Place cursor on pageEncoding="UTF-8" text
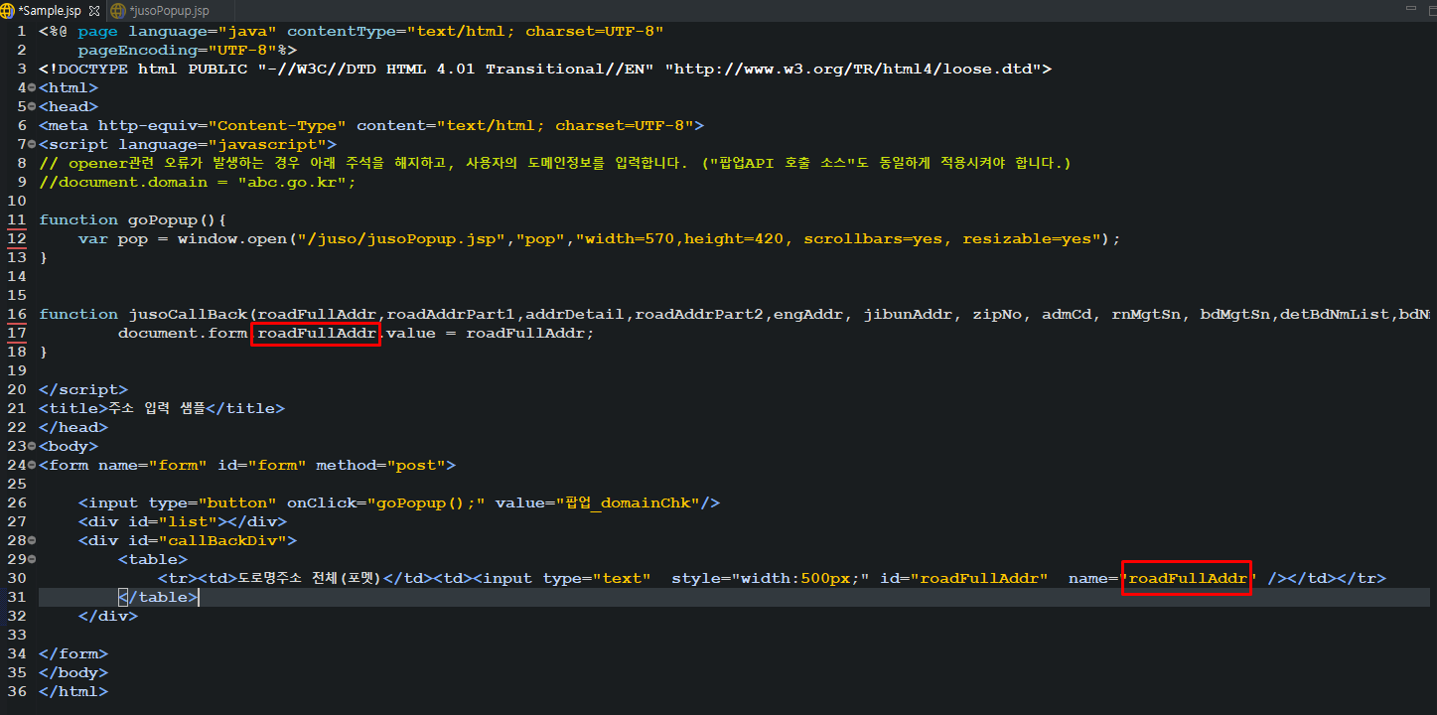This screenshot has width=1437, height=715. point(178,50)
